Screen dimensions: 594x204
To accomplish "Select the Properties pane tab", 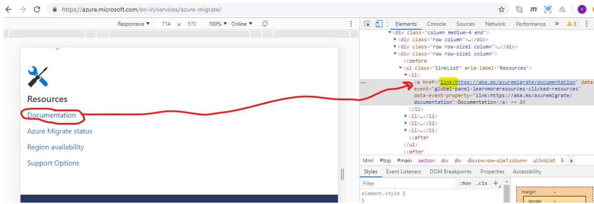I will pos(492,171).
